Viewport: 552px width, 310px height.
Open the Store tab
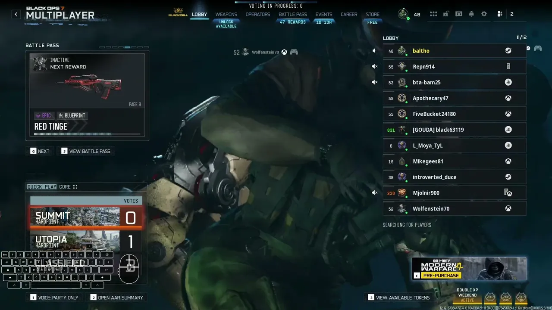(373, 14)
